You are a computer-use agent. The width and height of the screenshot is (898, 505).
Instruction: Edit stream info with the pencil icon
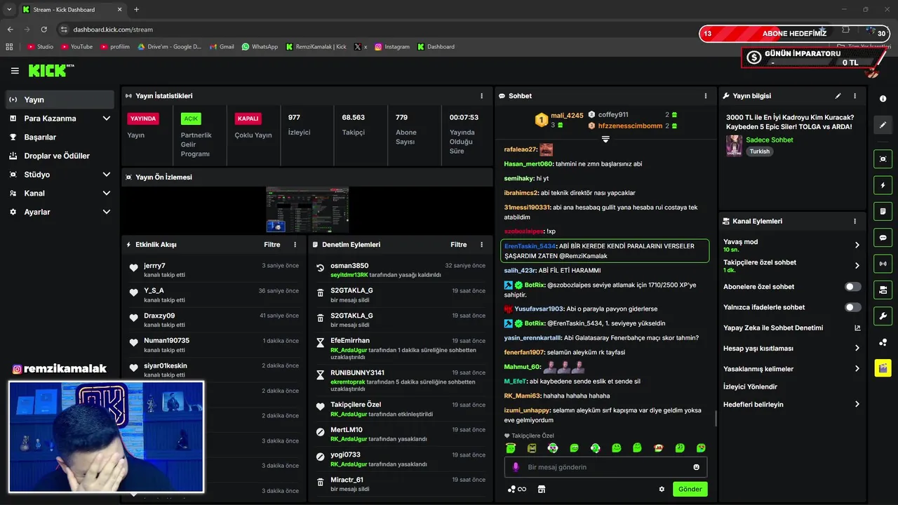point(838,96)
